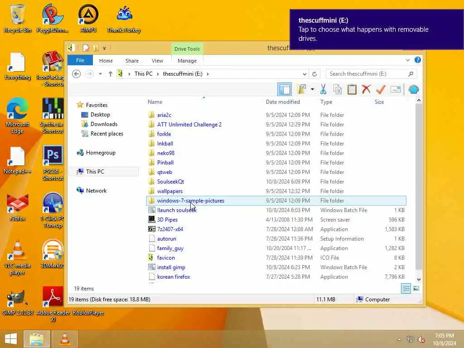Show hidden system tray icons

coord(399,339)
